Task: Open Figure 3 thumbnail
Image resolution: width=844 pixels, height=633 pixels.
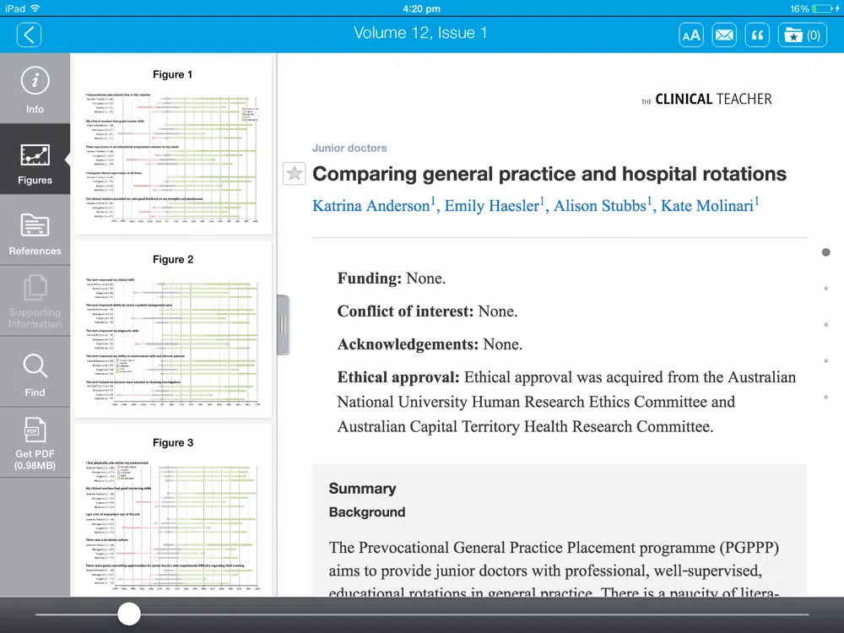Action: point(173,511)
